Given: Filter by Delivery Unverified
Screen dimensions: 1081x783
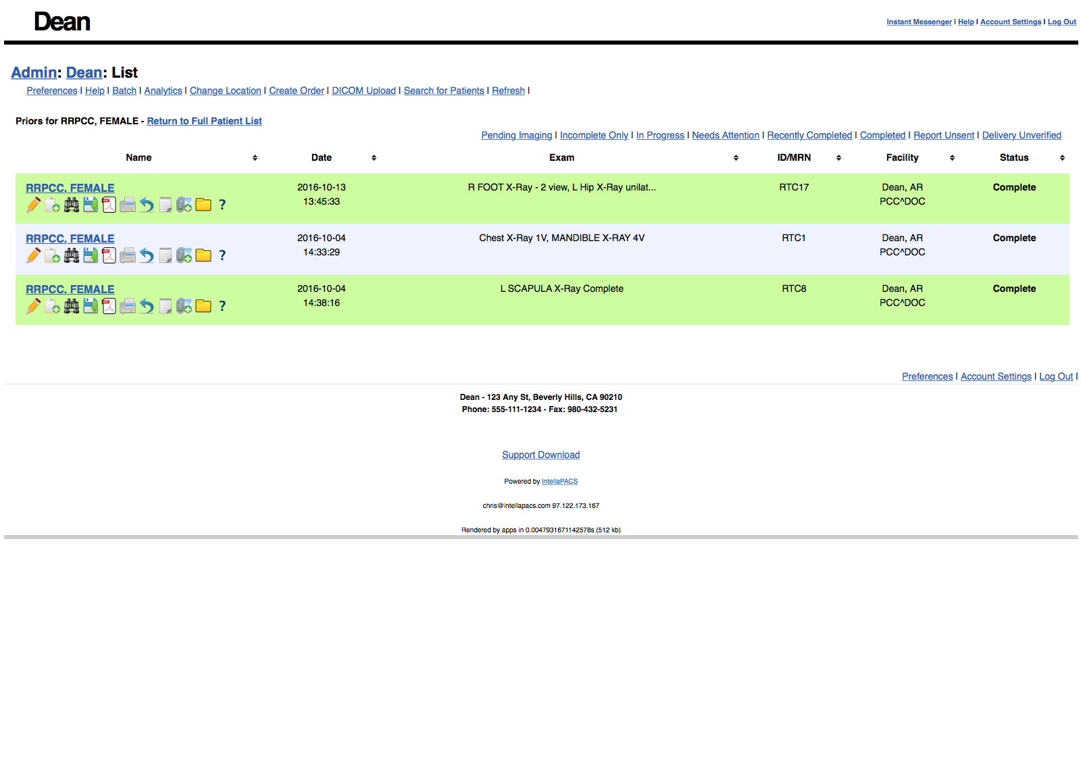Looking at the screenshot, I should (x=1022, y=135).
